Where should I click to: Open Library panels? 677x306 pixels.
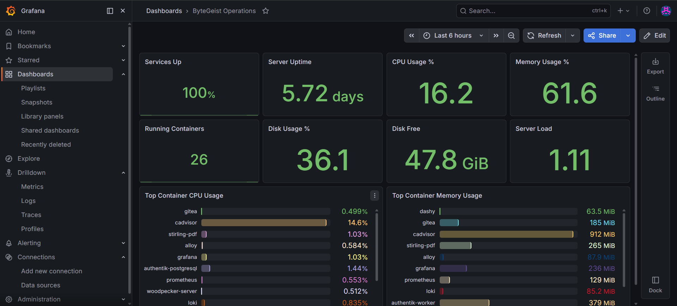tap(42, 116)
